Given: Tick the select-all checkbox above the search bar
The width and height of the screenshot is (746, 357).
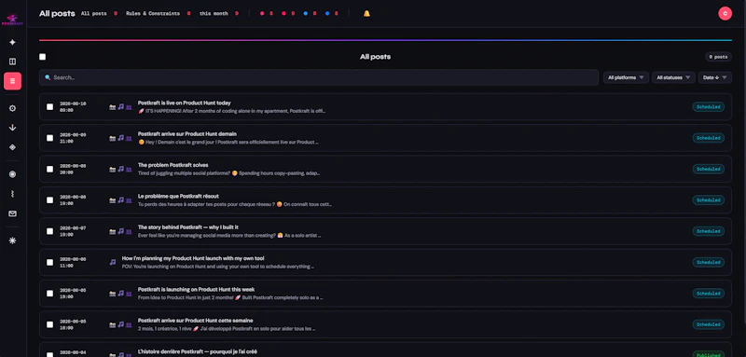Looking at the screenshot, I should click(x=42, y=57).
